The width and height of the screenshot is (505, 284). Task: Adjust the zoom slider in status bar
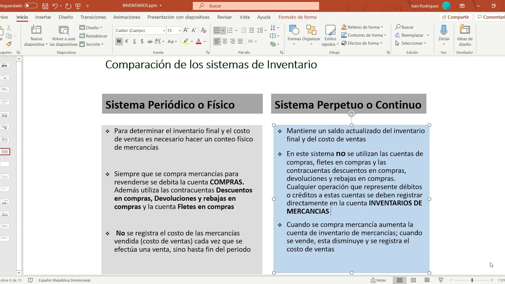[472, 280]
